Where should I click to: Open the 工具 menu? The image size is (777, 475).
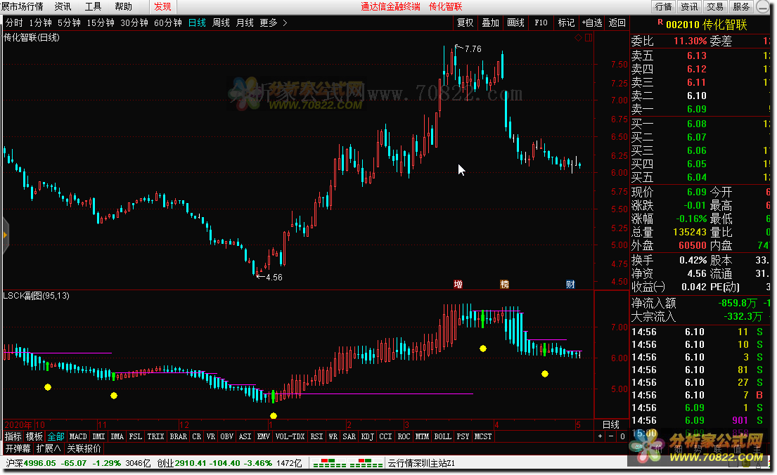pos(93,6)
